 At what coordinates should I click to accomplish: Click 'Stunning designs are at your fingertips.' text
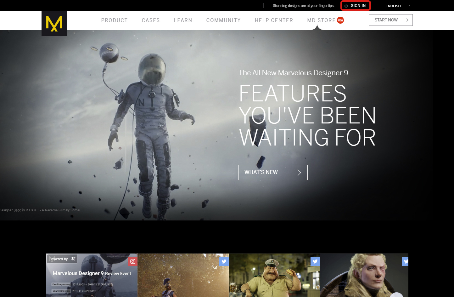[x=303, y=6]
